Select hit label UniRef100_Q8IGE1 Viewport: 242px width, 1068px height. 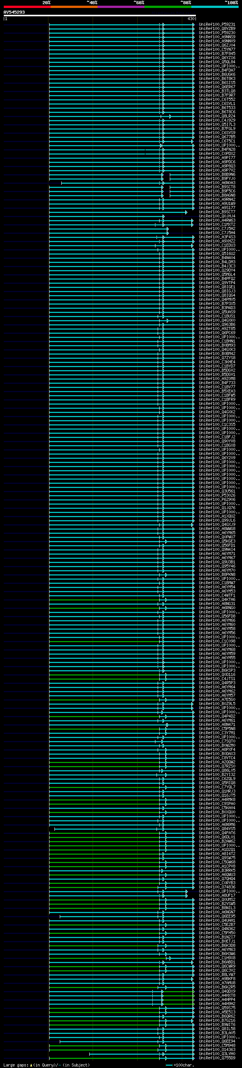pyautogui.click(x=217, y=287)
